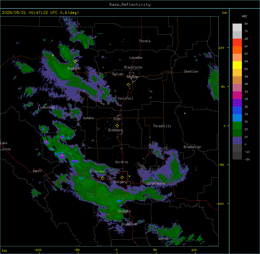The width and height of the screenshot is (260, 254).
Task: Select the Vulcan label
Action: click(x=164, y=239)
